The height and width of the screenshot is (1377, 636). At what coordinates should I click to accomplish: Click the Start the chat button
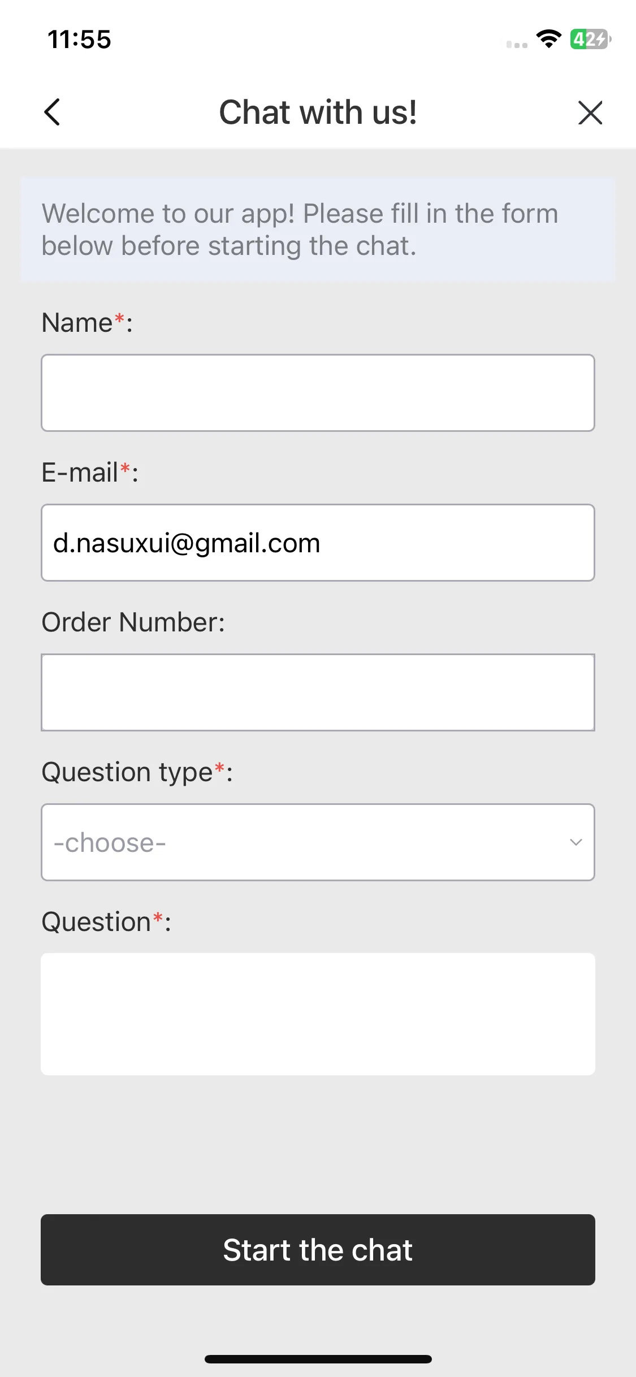point(318,1250)
